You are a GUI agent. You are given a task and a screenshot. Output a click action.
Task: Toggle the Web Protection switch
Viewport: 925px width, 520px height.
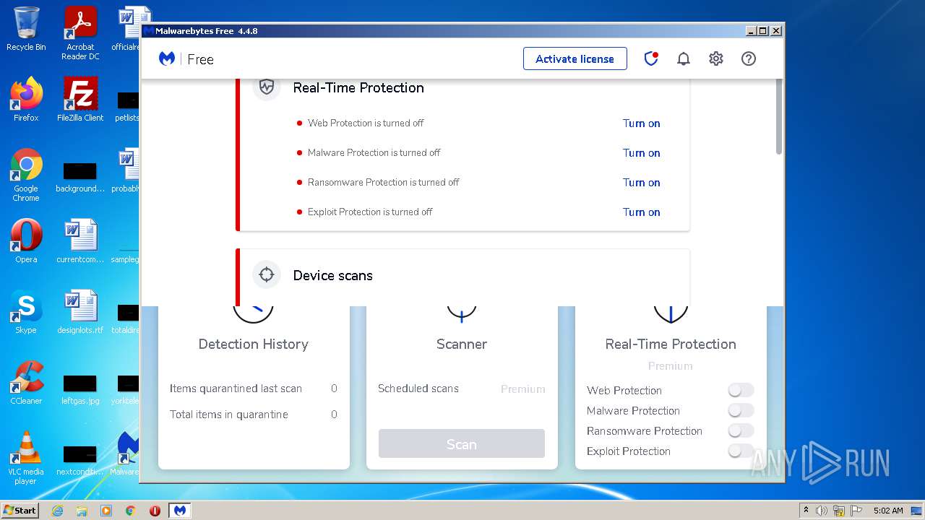[x=741, y=390]
